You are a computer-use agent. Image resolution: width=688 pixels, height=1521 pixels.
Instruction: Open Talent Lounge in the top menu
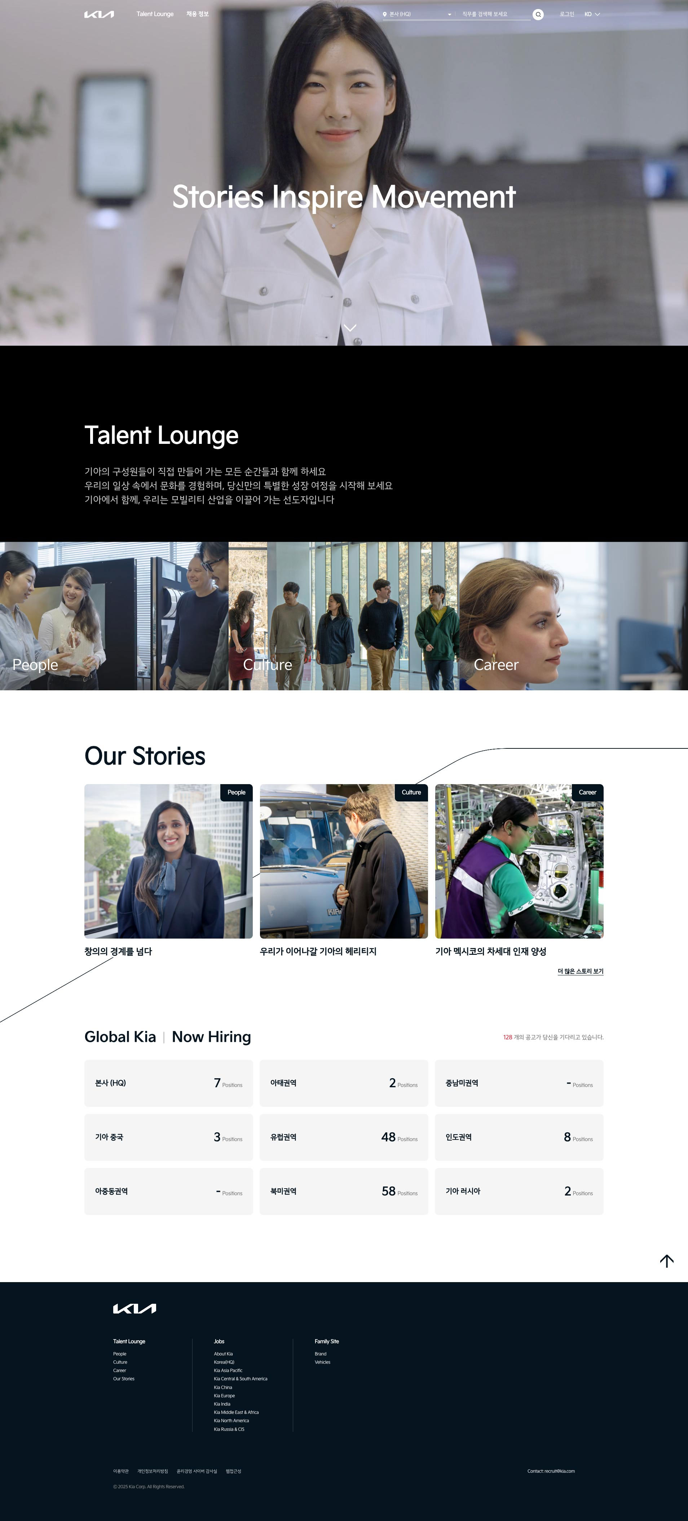155,14
